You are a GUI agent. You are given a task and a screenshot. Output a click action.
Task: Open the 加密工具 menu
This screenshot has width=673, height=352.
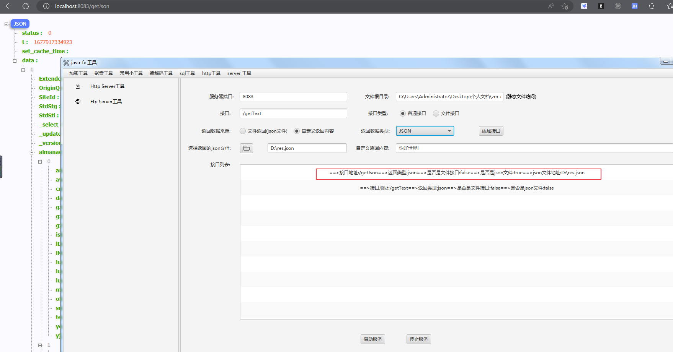tap(78, 73)
